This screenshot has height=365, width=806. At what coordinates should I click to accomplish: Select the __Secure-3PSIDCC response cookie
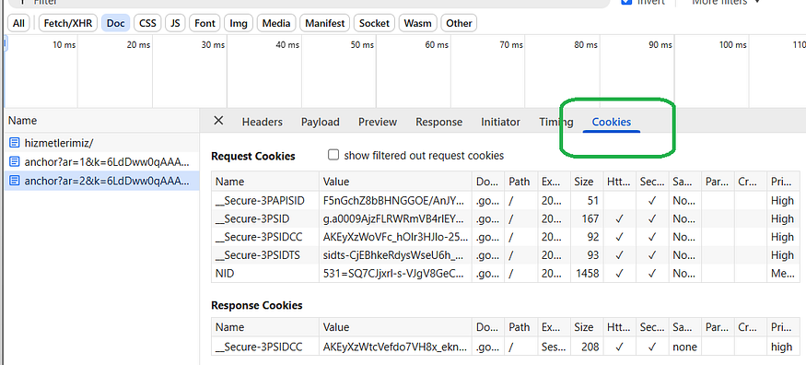pos(506,347)
